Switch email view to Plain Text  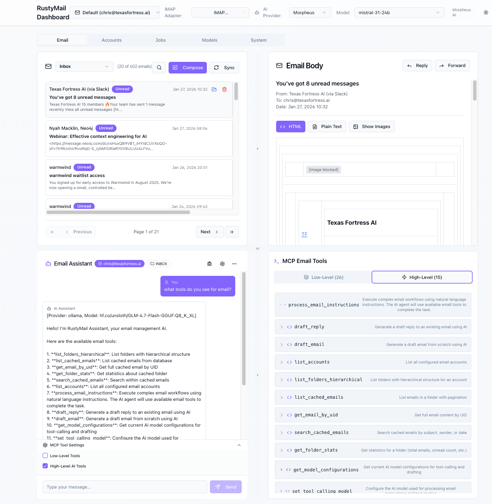tap(327, 127)
